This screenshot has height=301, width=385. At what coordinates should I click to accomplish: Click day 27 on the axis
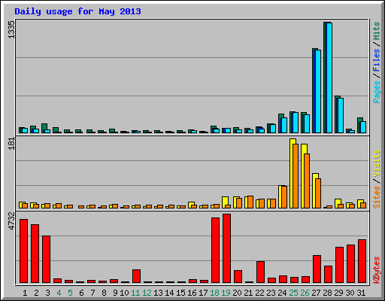[x=316, y=293]
